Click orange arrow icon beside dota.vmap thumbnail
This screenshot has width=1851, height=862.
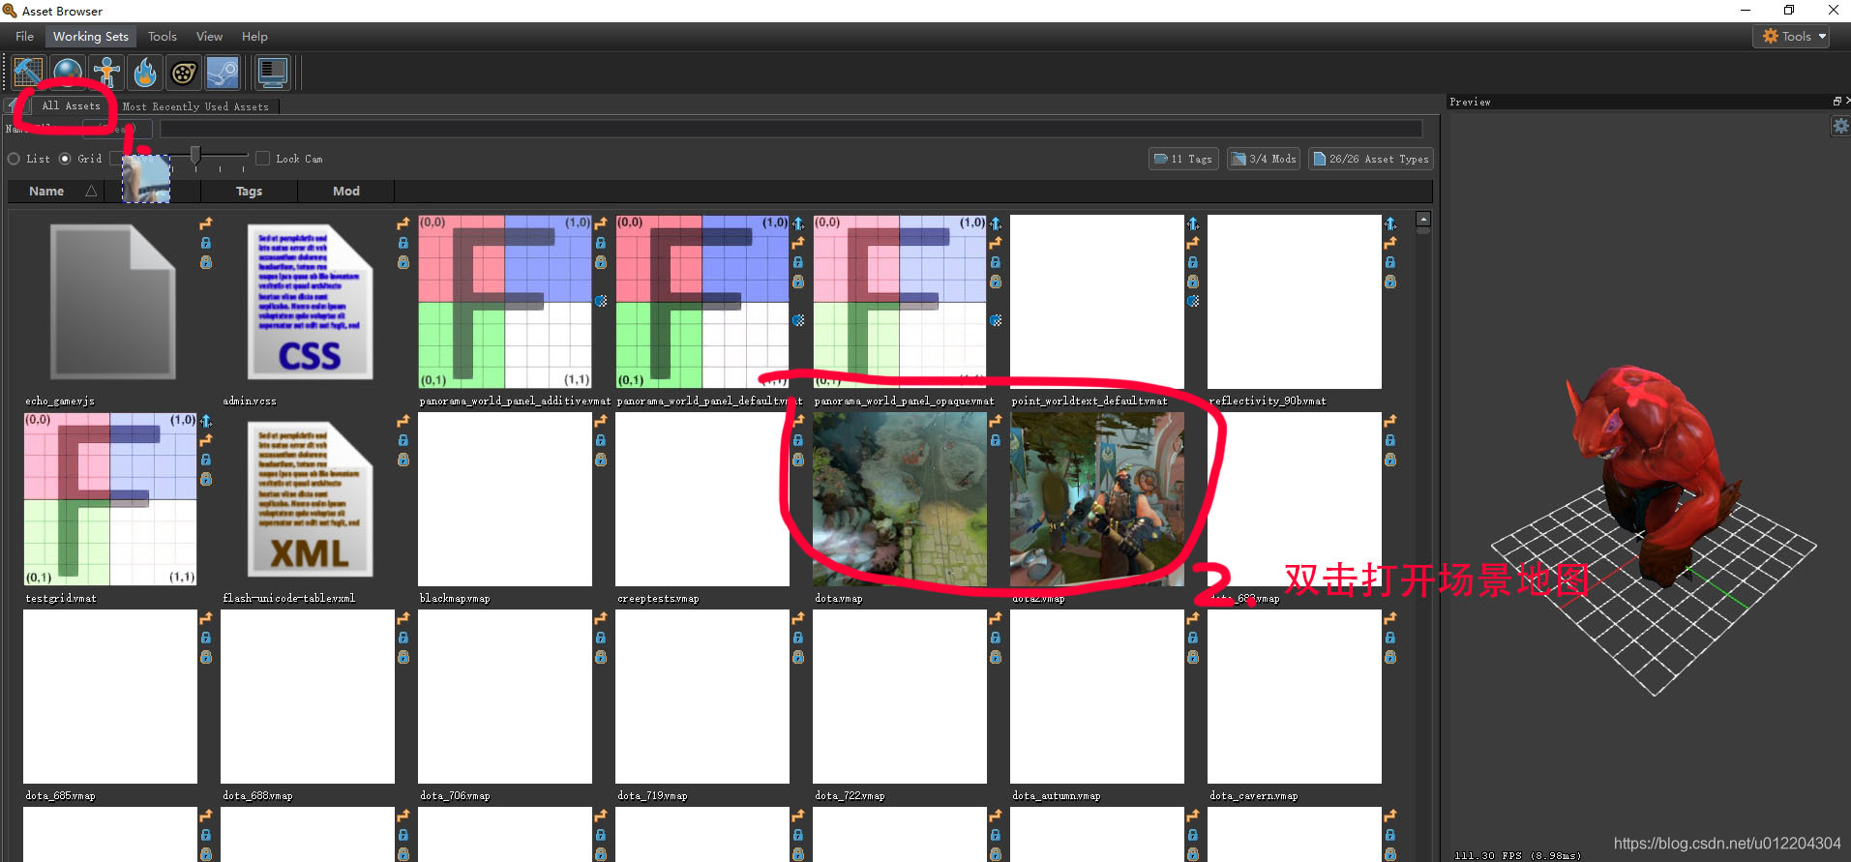(996, 421)
